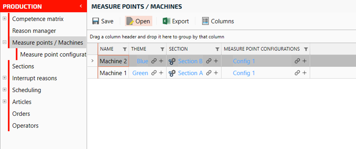Image resolution: width=356 pixels, height=149 pixels.
Task: Collapse the PRODUCTION side panel
Action: coord(81,6)
